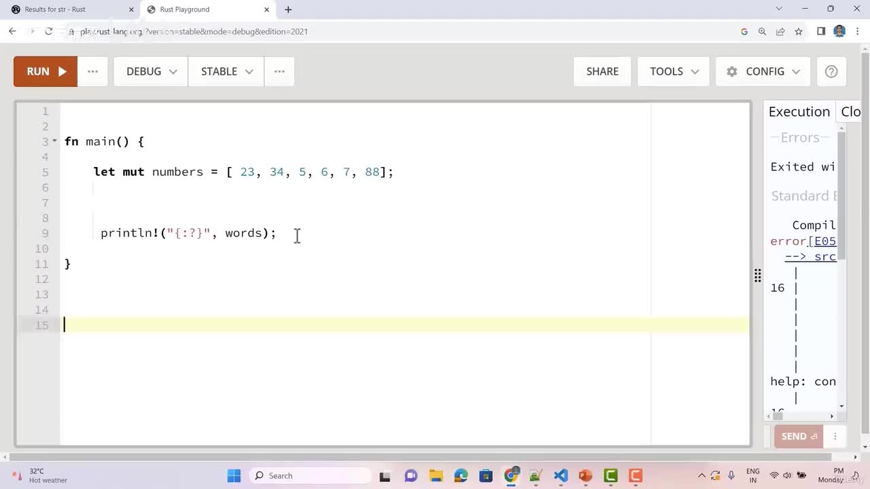Open advanced options ellipsis beside STABLE
Viewport: 870px width, 489px height.
tap(279, 71)
